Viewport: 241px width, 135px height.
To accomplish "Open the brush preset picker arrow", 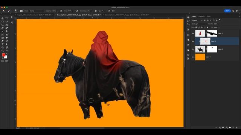I will (18, 11).
